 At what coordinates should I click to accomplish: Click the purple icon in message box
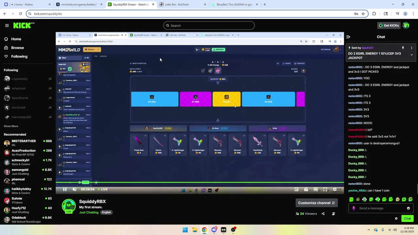(354, 208)
